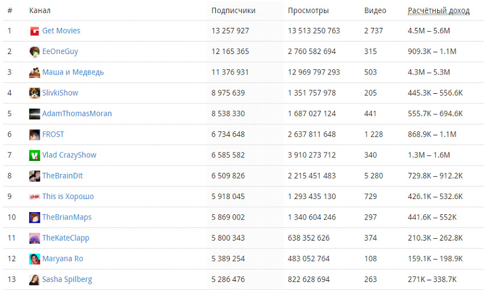Open the green Vlad CrazyShow icon
The image size is (484, 290).
coord(35,155)
